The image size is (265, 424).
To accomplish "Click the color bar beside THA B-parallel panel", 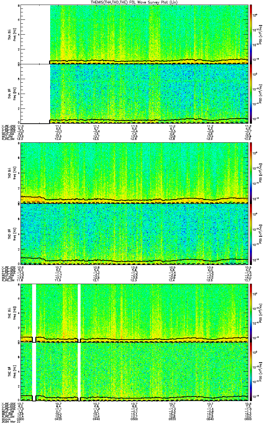I will coord(251,94).
